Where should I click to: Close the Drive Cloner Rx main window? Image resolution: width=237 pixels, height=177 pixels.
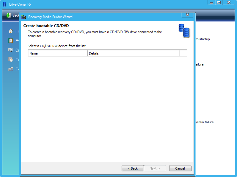tap(229, 3)
